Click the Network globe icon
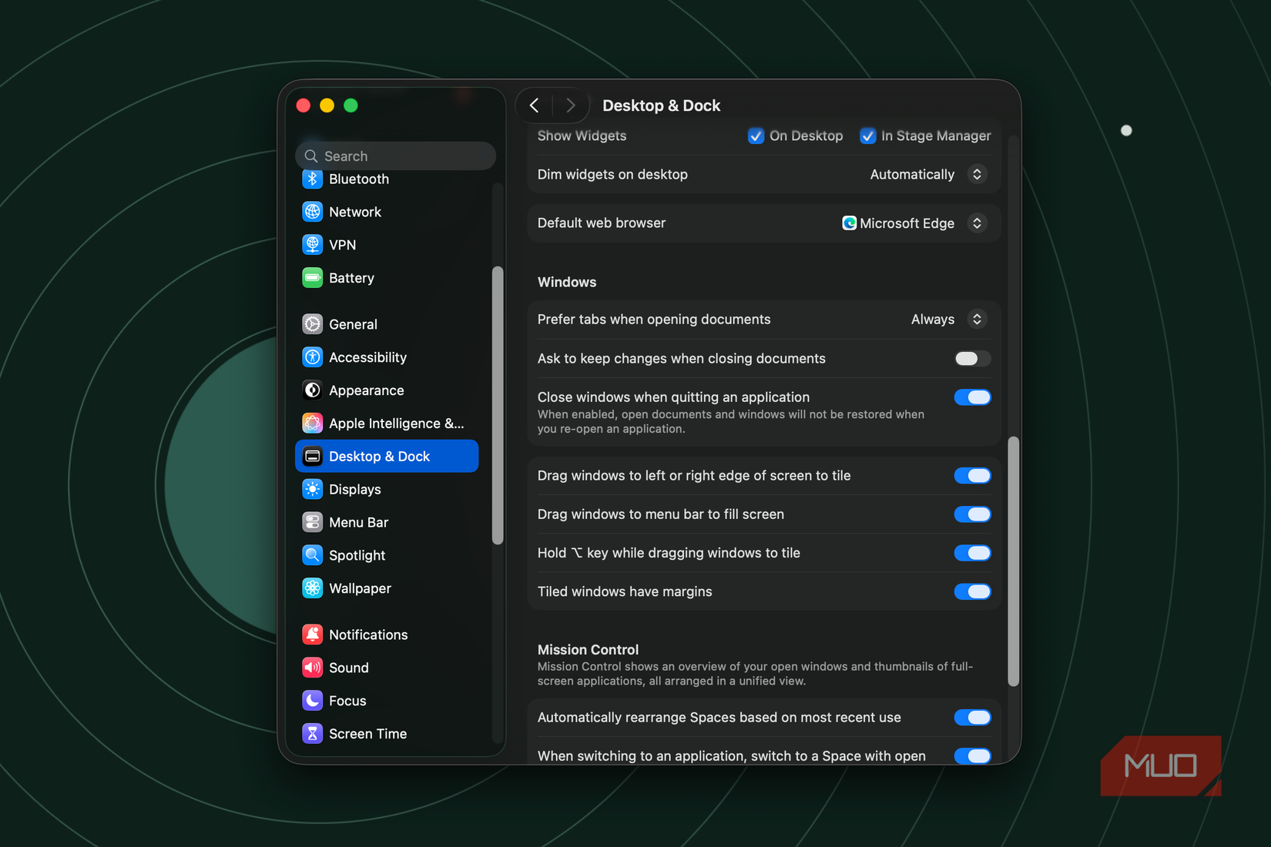The image size is (1271, 847). [x=312, y=212]
